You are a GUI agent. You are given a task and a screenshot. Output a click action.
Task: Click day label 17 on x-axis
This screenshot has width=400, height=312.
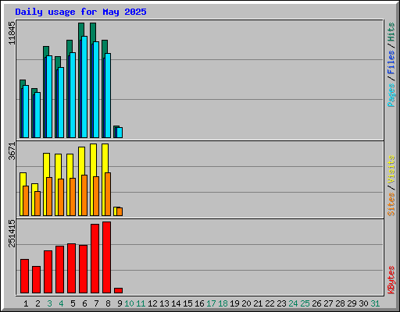(x=211, y=303)
